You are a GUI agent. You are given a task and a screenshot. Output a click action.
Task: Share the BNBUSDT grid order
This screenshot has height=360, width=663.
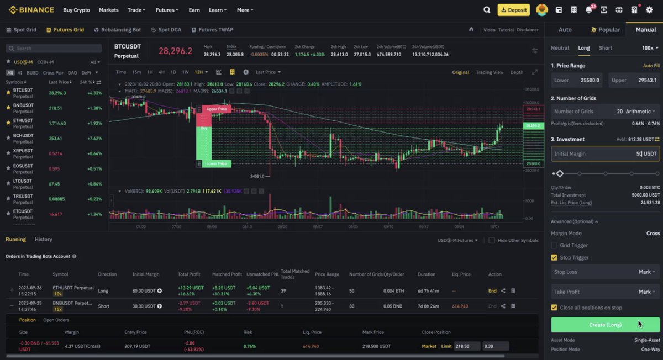coord(503,306)
